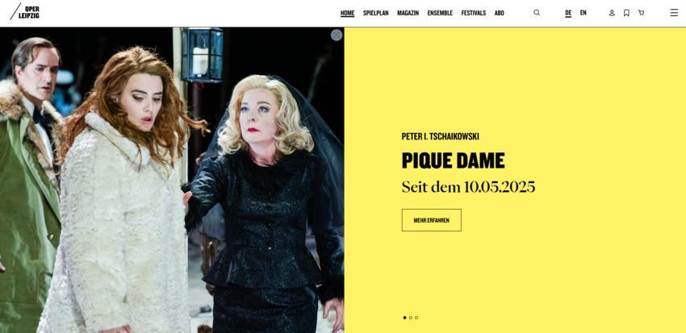Image resolution: width=686 pixels, height=333 pixels.
Task: Open the Magazin menu item
Action: 408,13
